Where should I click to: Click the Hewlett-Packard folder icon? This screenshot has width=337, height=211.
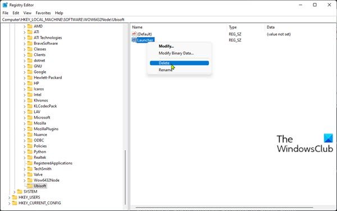pos(30,77)
